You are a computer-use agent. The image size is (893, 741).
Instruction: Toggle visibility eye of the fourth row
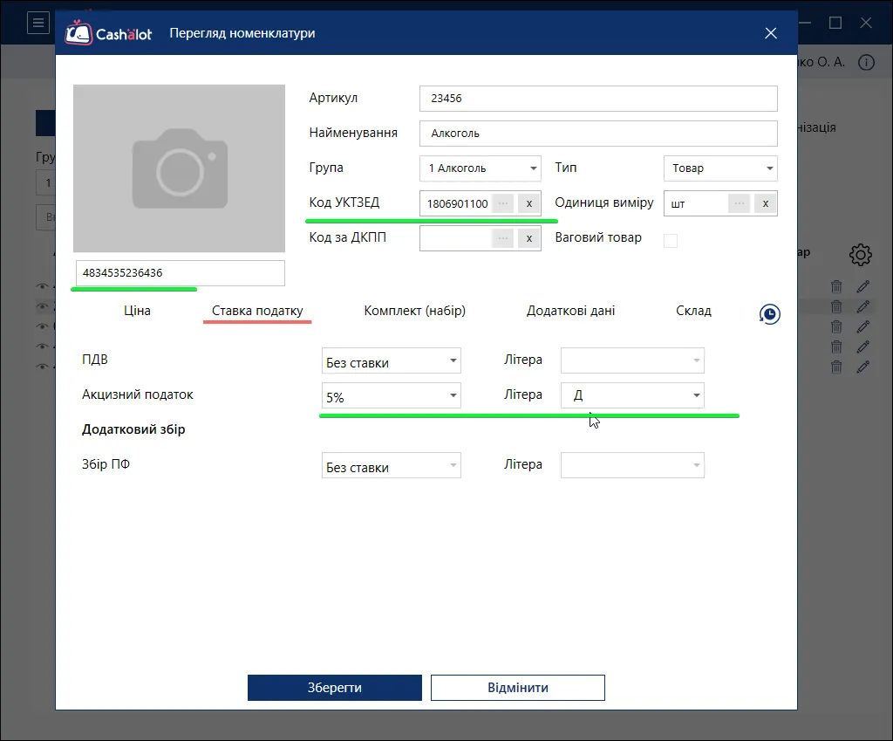pos(42,346)
